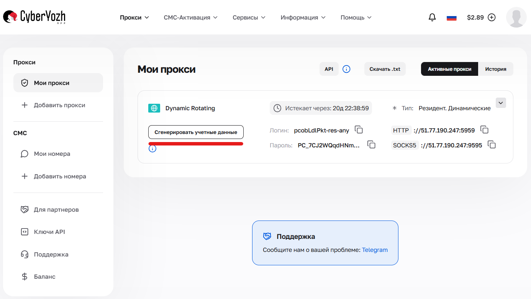Open the info tooltip next to API

pyautogui.click(x=346, y=69)
